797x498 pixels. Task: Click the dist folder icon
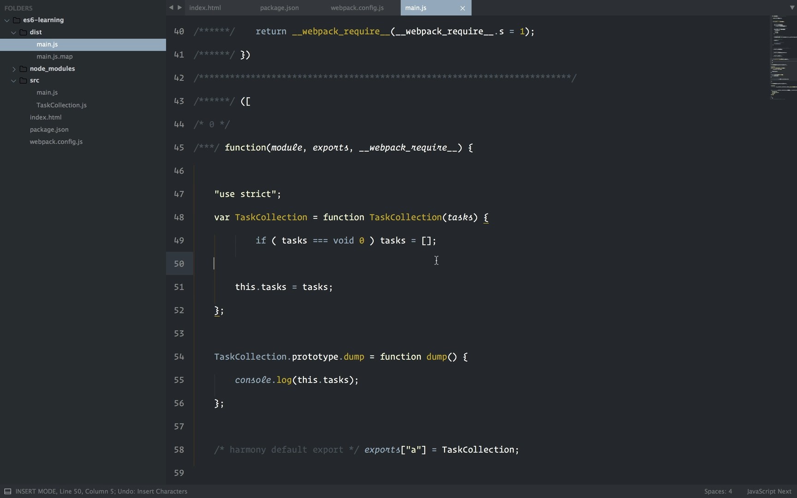point(23,32)
